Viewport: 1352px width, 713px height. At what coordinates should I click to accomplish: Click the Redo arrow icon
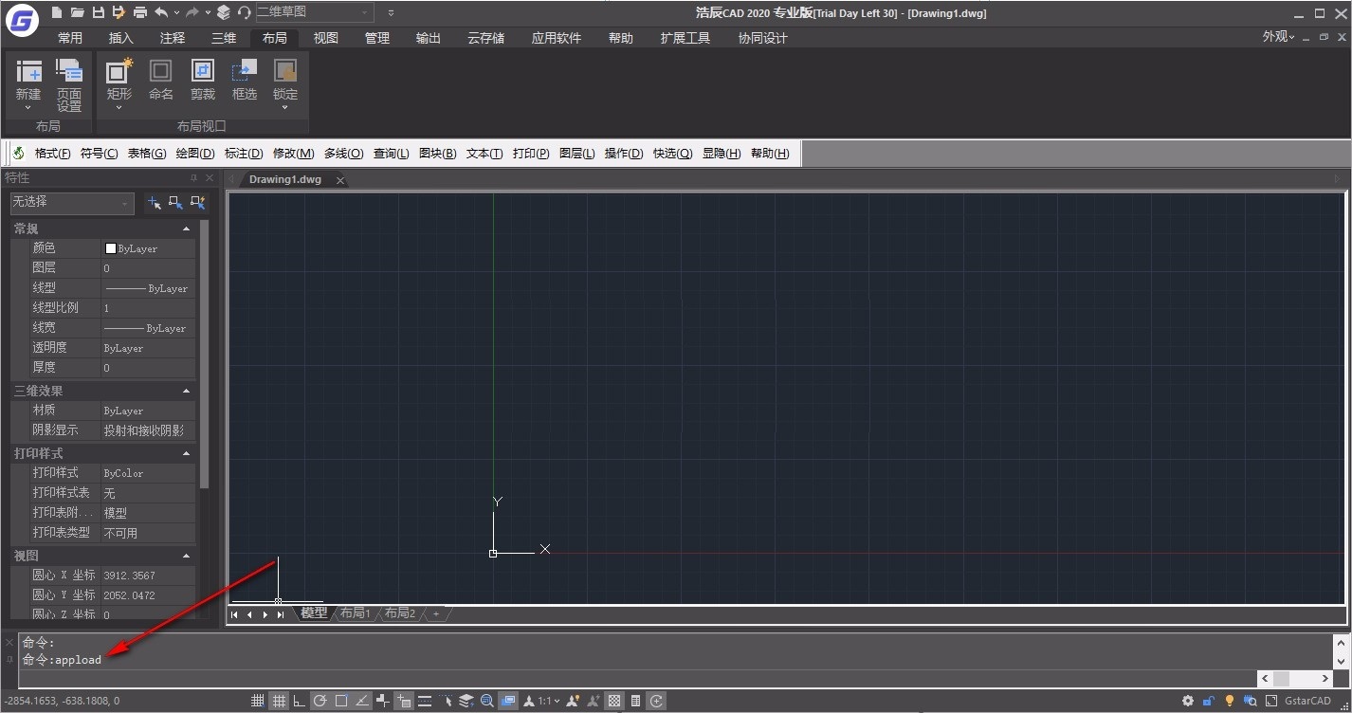tap(192, 12)
